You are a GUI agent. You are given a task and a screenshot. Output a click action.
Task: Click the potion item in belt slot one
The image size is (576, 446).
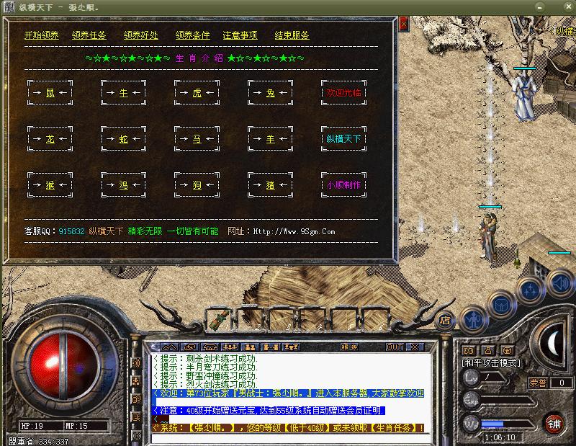coord(223,318)
